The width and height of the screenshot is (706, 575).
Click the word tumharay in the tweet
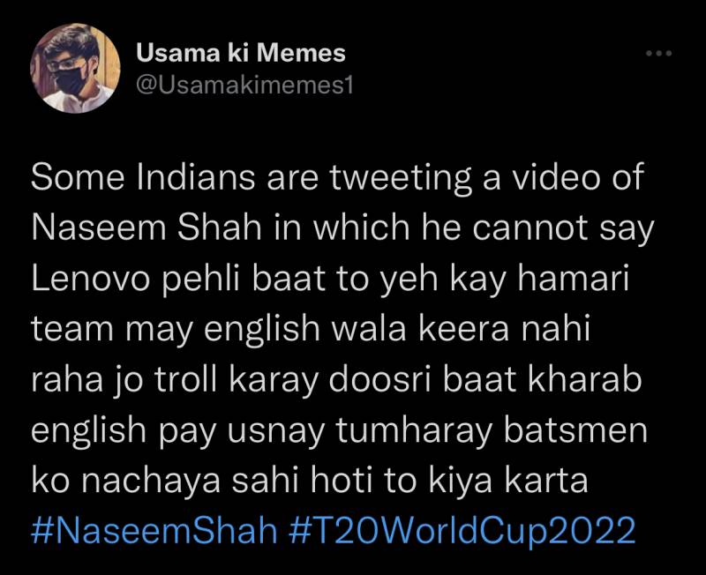(x=414, y=431)
